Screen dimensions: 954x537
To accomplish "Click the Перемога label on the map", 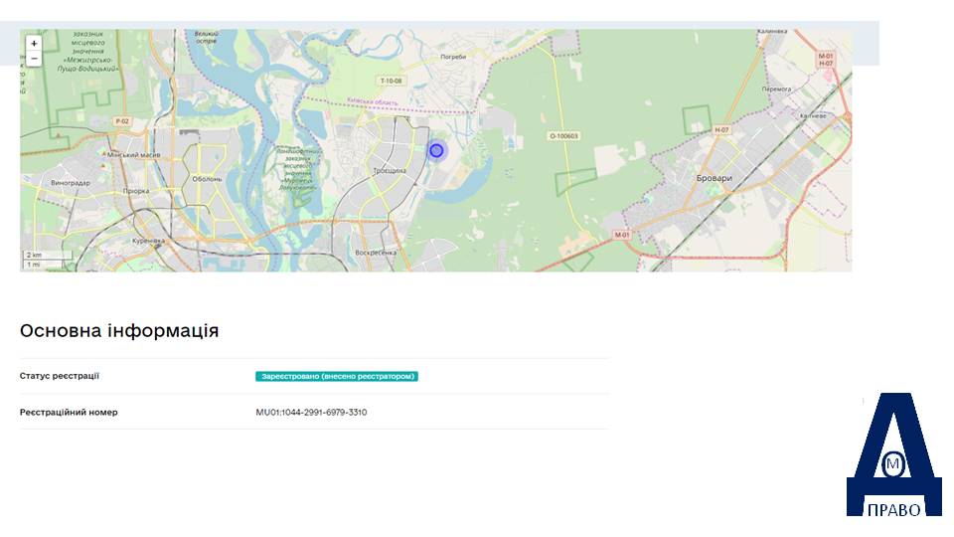I will point(777,89).
